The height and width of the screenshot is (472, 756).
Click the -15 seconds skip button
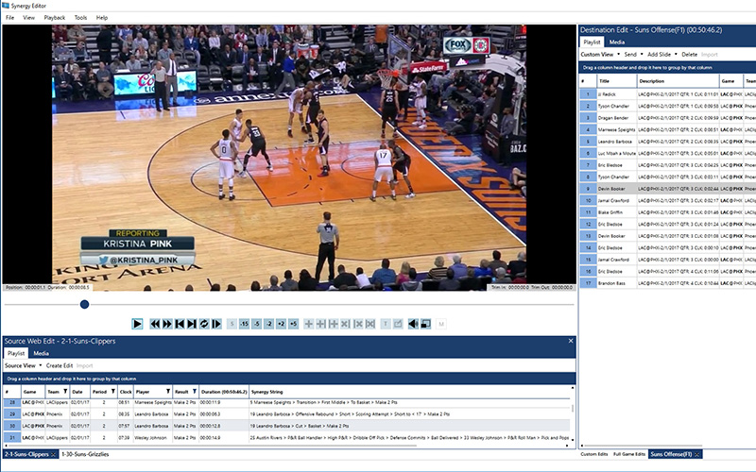tap(244, 324)
